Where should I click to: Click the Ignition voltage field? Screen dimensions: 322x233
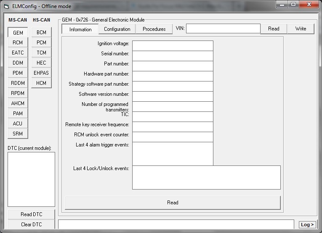[x=173, y=46]
